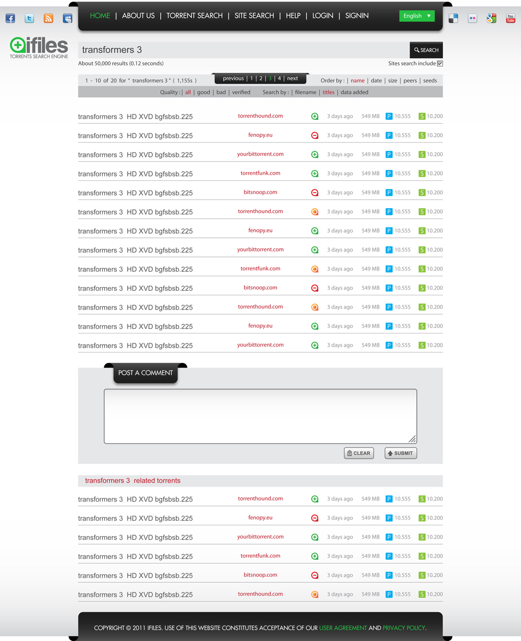Open the Flickr icon
This screenshot has width=521, height=641.
pyautogui.click(x=473, y=19)
